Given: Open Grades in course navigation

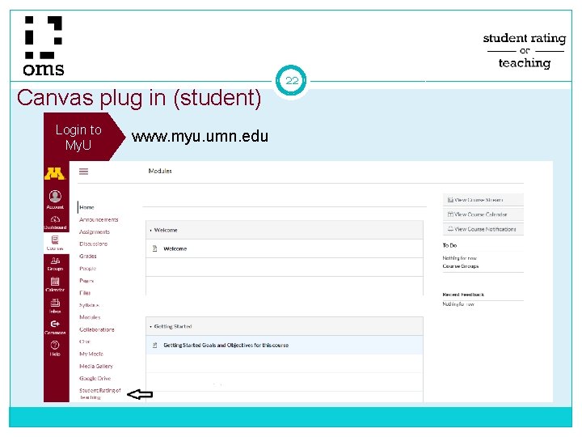Looking at the screenshot, I should (87, 256).
